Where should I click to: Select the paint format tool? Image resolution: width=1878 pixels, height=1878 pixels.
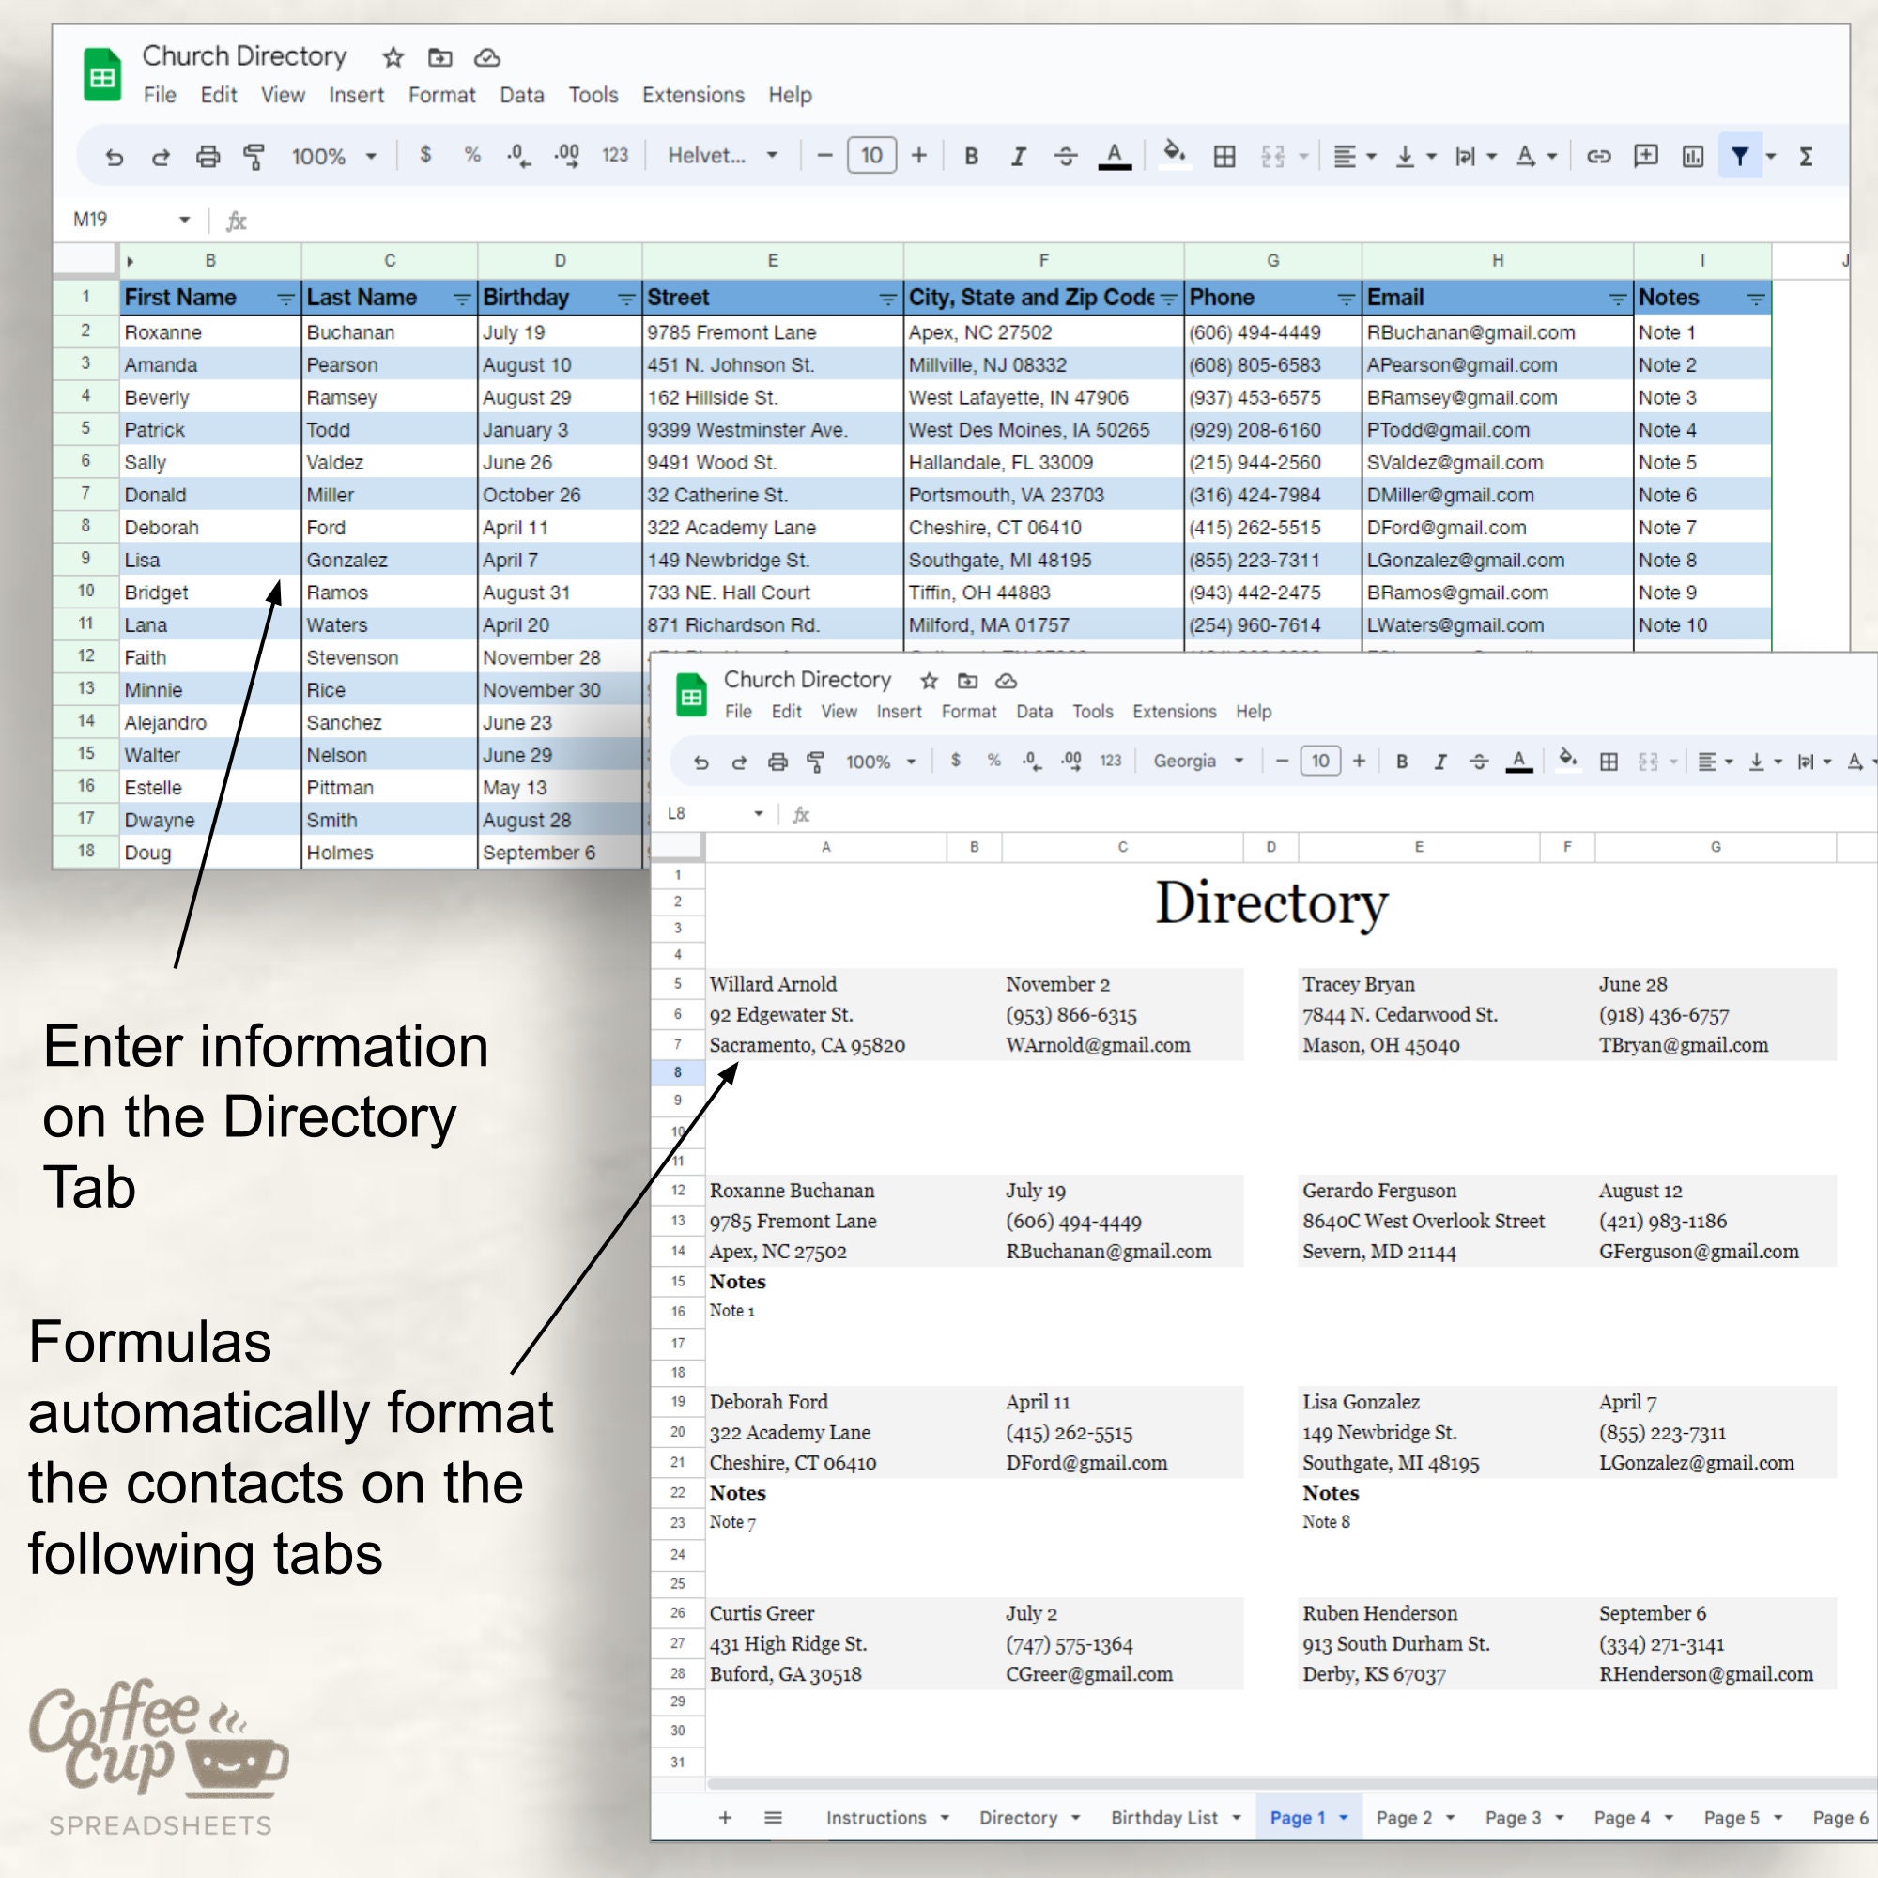pyautogui.click(x=252, y=156)
